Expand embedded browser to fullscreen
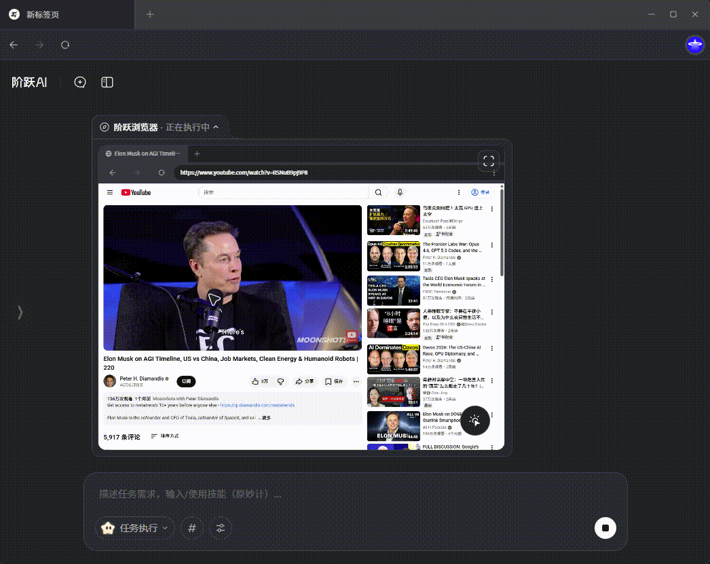 click(489, 161)
